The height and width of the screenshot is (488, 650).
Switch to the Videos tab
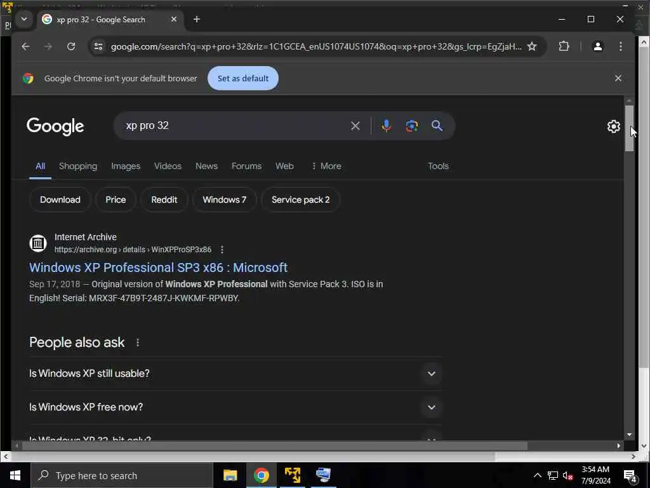[x=168, y=166]
